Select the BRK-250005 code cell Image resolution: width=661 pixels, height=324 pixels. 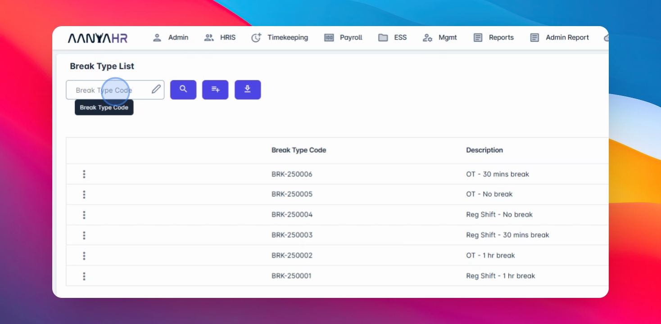click(292, 194)
